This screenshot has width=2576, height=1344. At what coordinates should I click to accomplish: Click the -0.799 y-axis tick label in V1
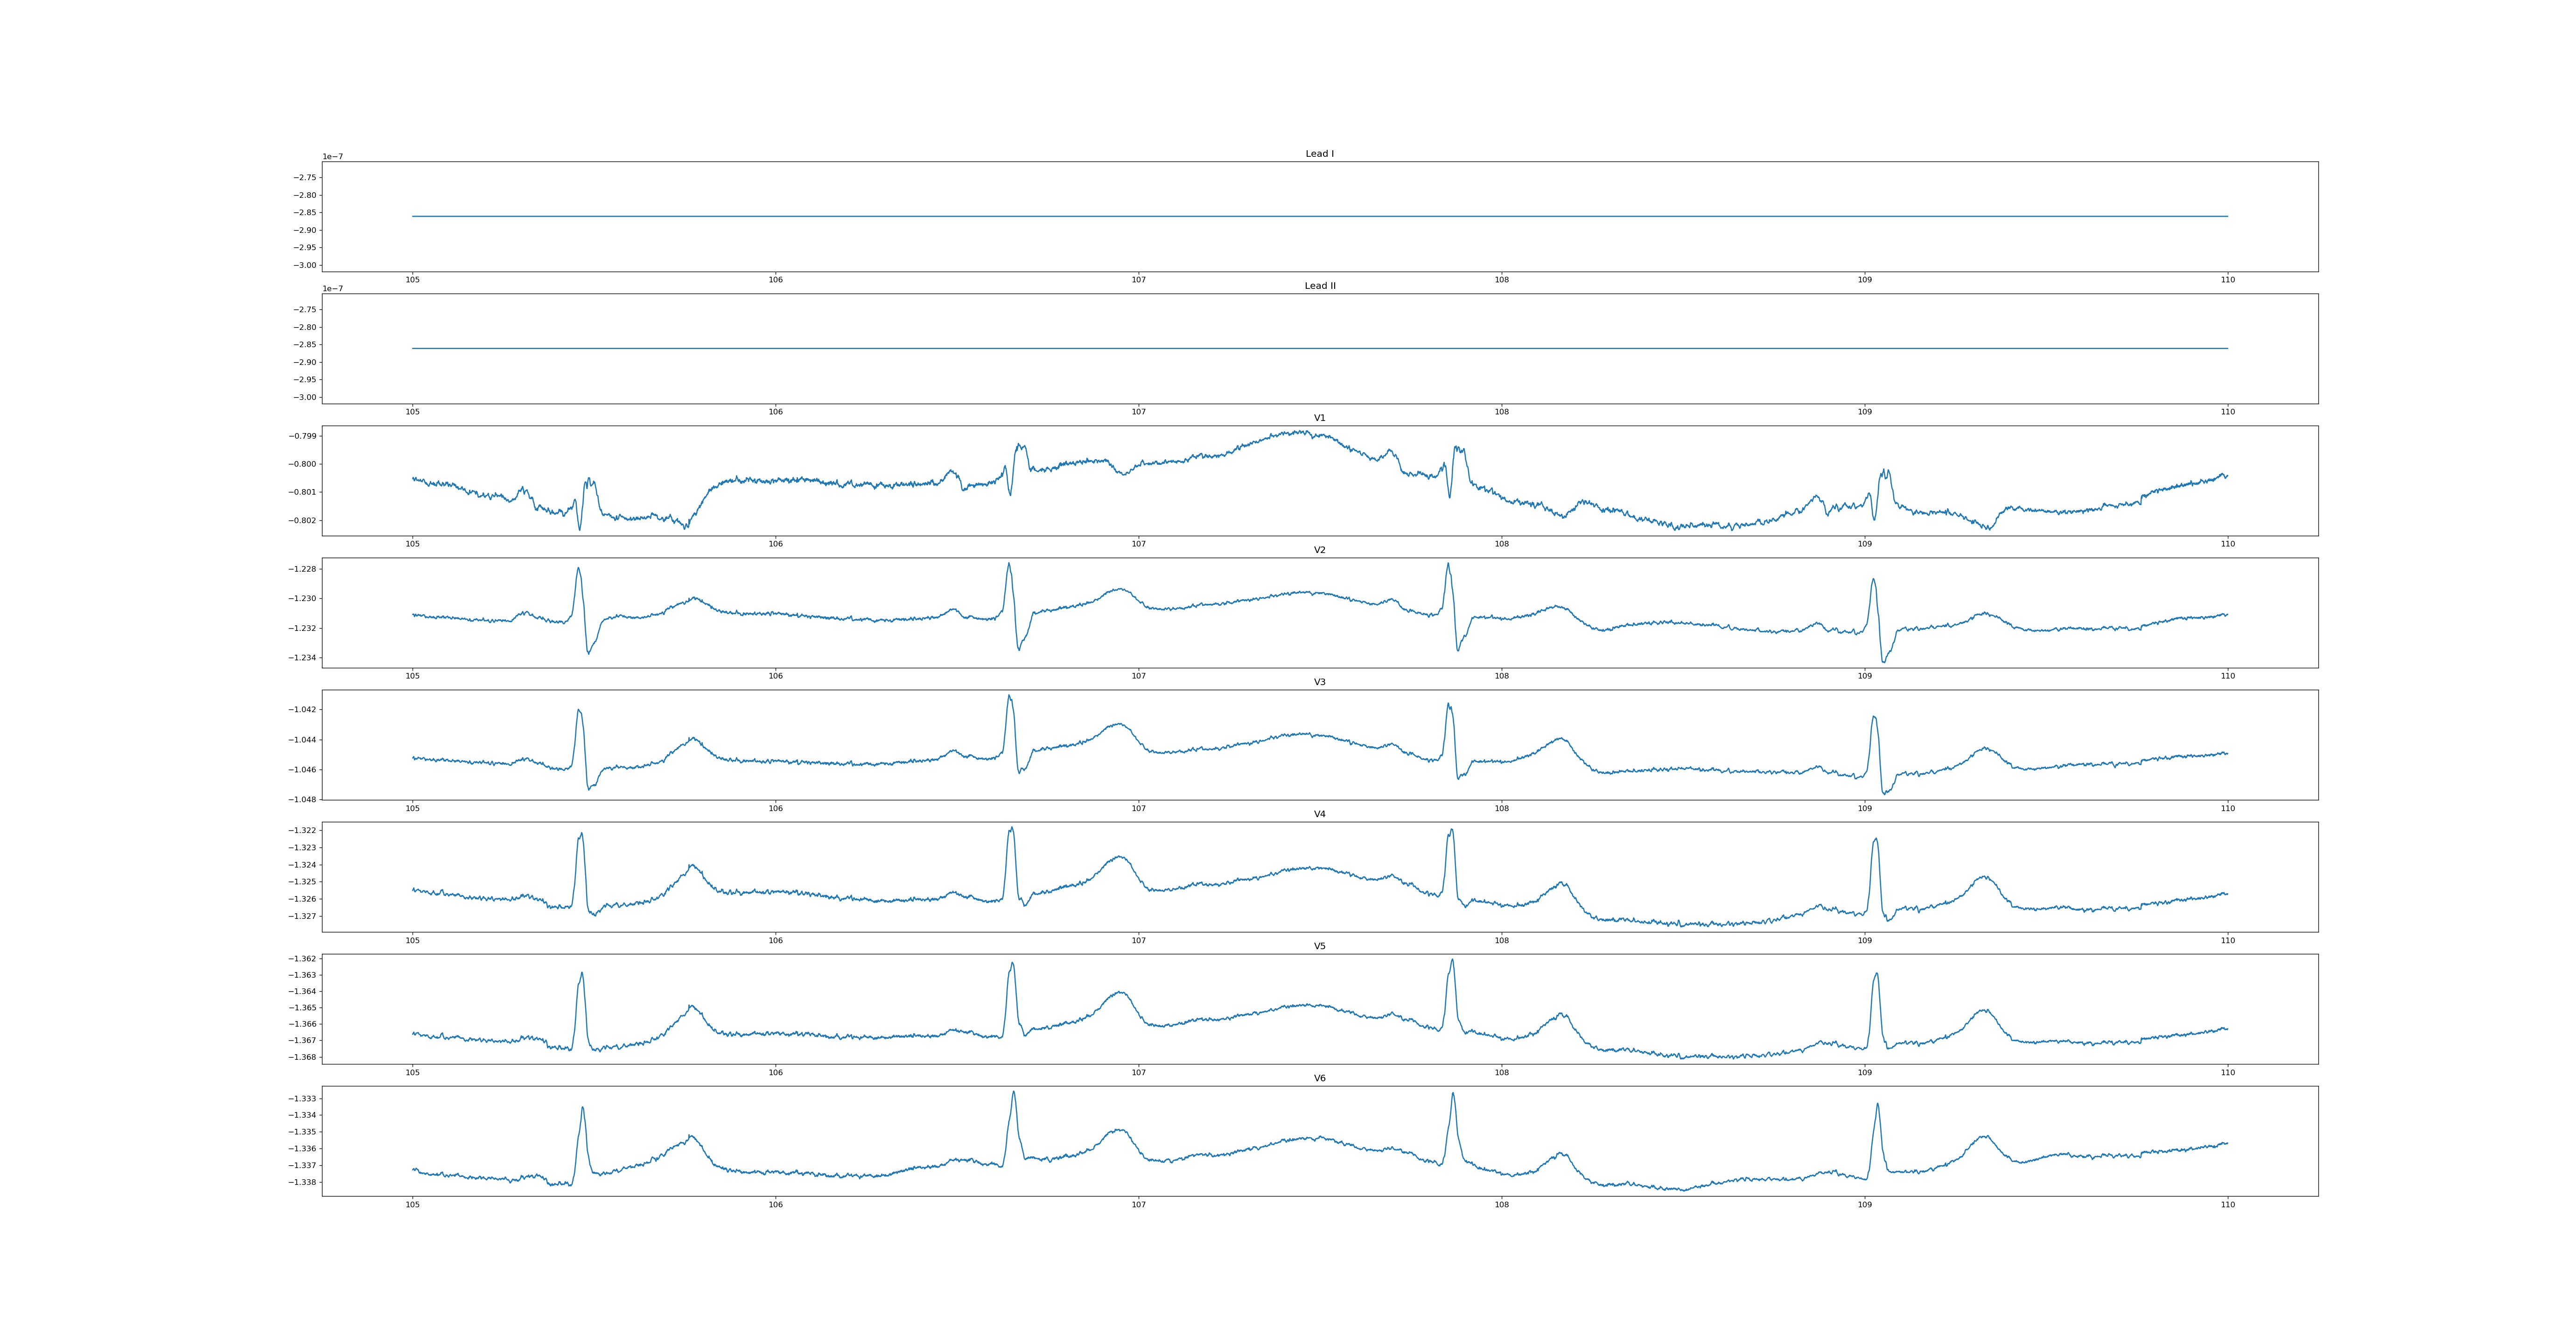click(x=303, y=436)
